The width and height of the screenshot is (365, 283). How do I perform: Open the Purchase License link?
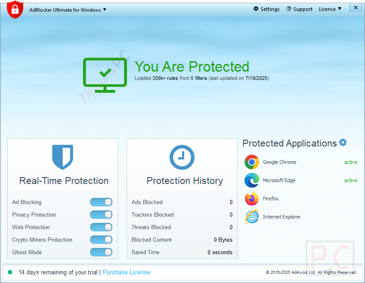point(126,273)
